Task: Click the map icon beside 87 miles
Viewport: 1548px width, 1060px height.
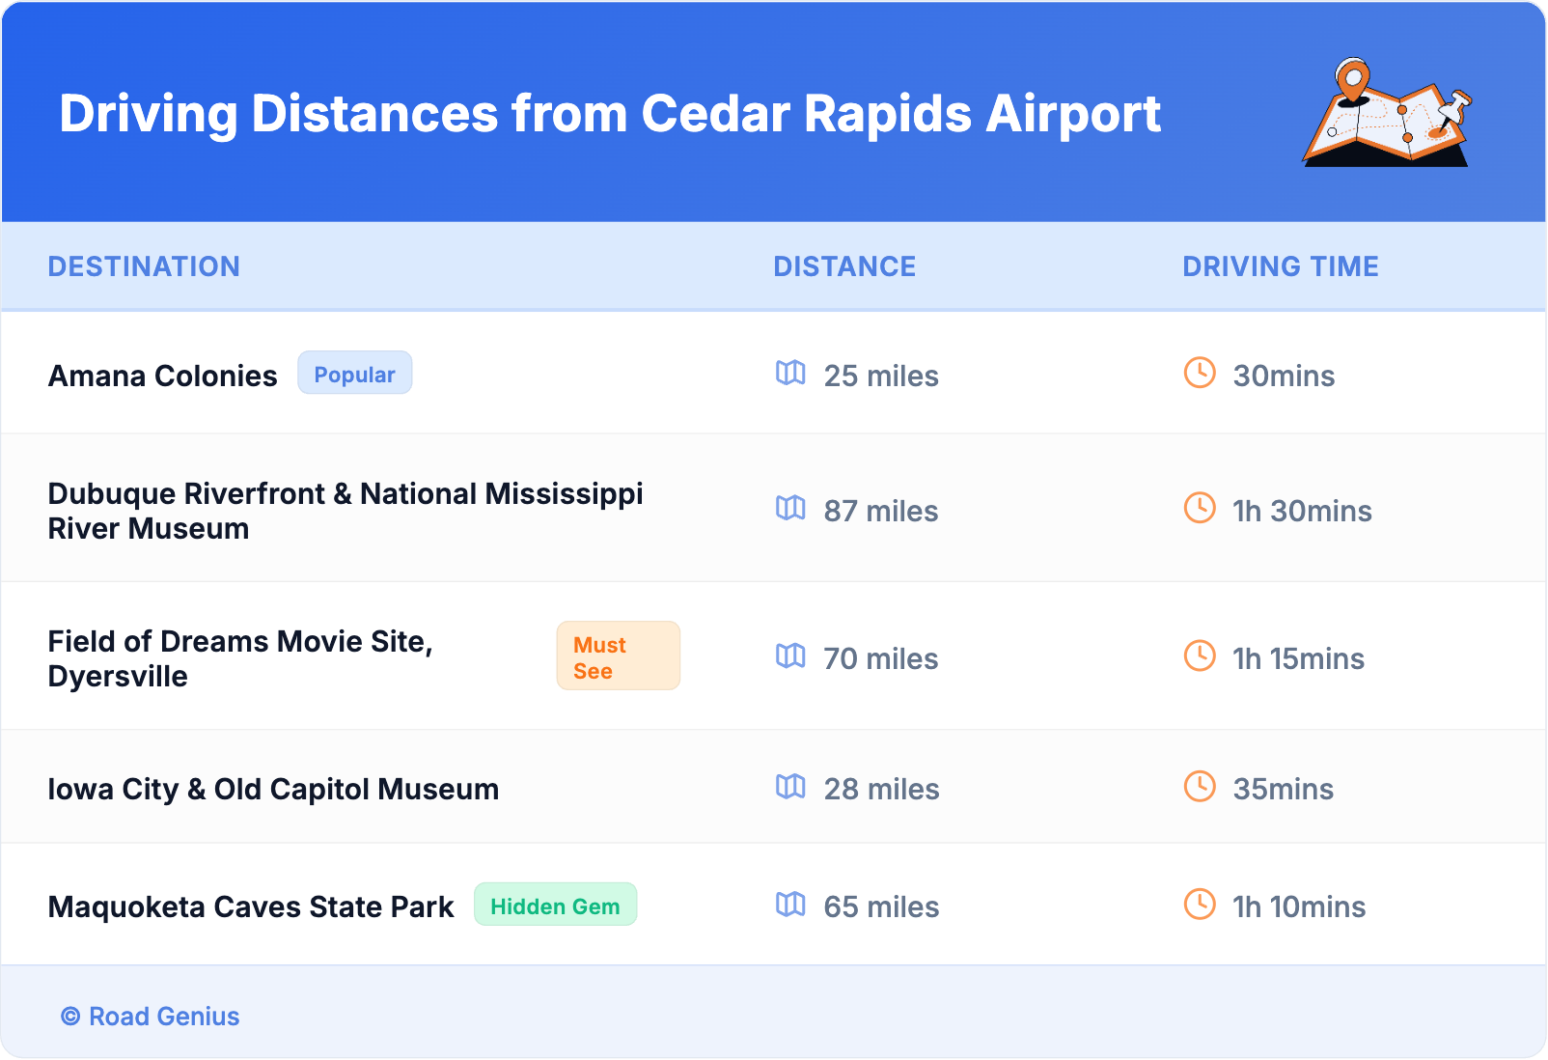Action: pyautogui.click(x=790, y=508)
